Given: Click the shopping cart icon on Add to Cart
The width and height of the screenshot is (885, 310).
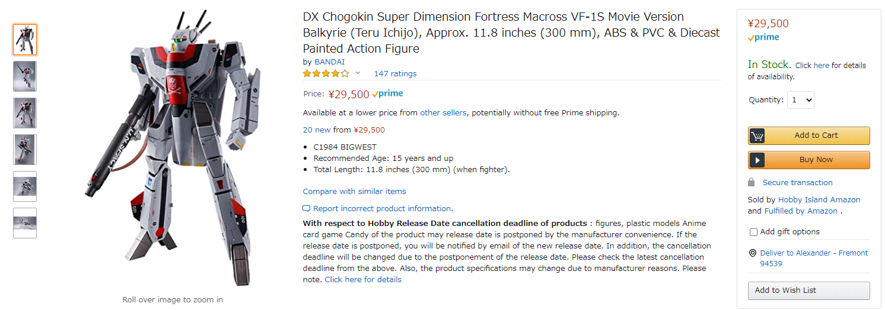Looking at the screenshot, I should (x=757, y=135).
